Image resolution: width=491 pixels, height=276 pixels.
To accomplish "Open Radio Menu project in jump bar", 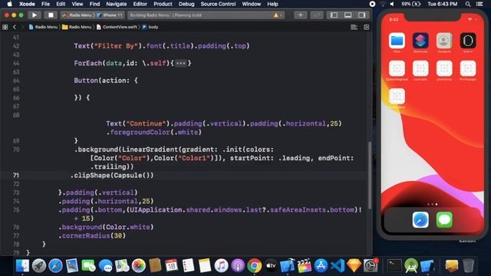I will pyautogui.click(x=43, y=28).
